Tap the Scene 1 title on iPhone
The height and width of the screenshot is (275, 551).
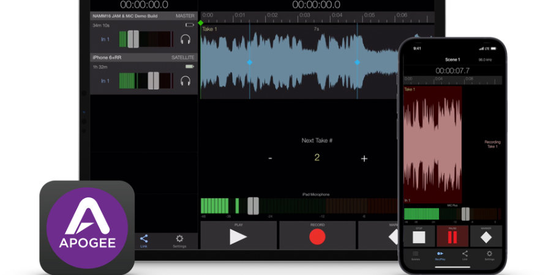coord(452,60)
